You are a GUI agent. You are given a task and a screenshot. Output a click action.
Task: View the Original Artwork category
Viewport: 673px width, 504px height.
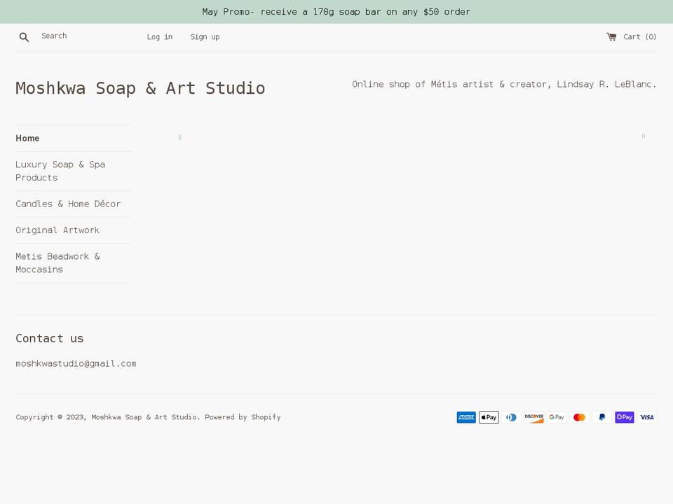point(57,230)
